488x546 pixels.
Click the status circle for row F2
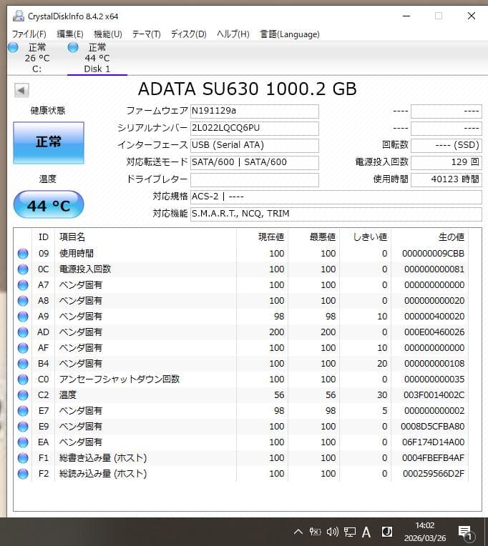(23, 474)
